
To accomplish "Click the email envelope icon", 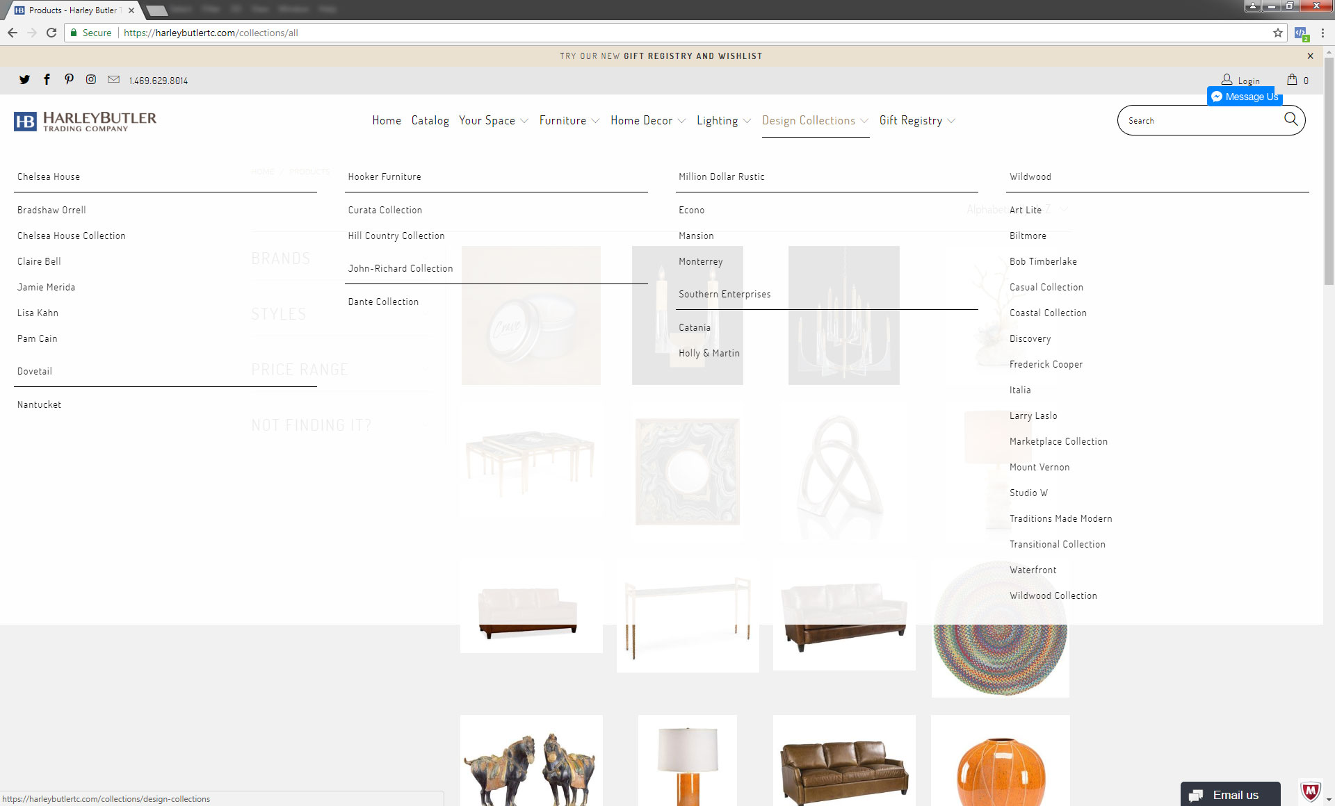I will point(113,80).
